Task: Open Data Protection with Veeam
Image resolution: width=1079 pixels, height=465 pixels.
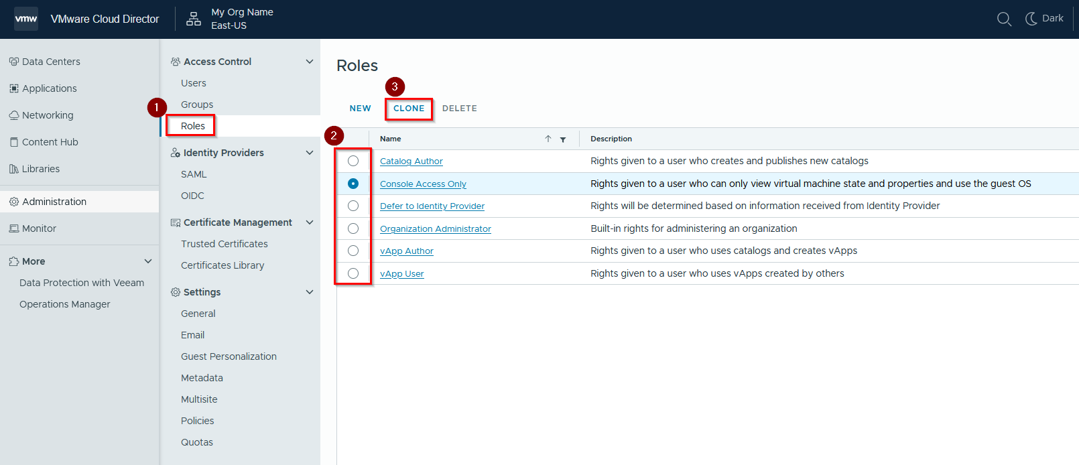Action: point(82,283)
